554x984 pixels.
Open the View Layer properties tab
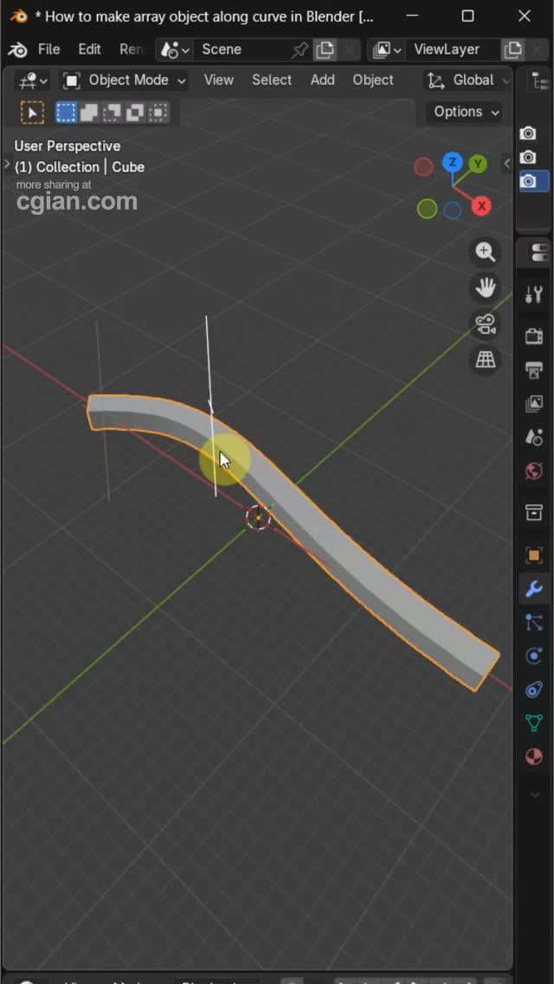[534, 404]
